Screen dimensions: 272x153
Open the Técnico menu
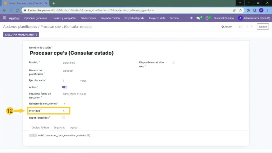[x=174, y=18]
